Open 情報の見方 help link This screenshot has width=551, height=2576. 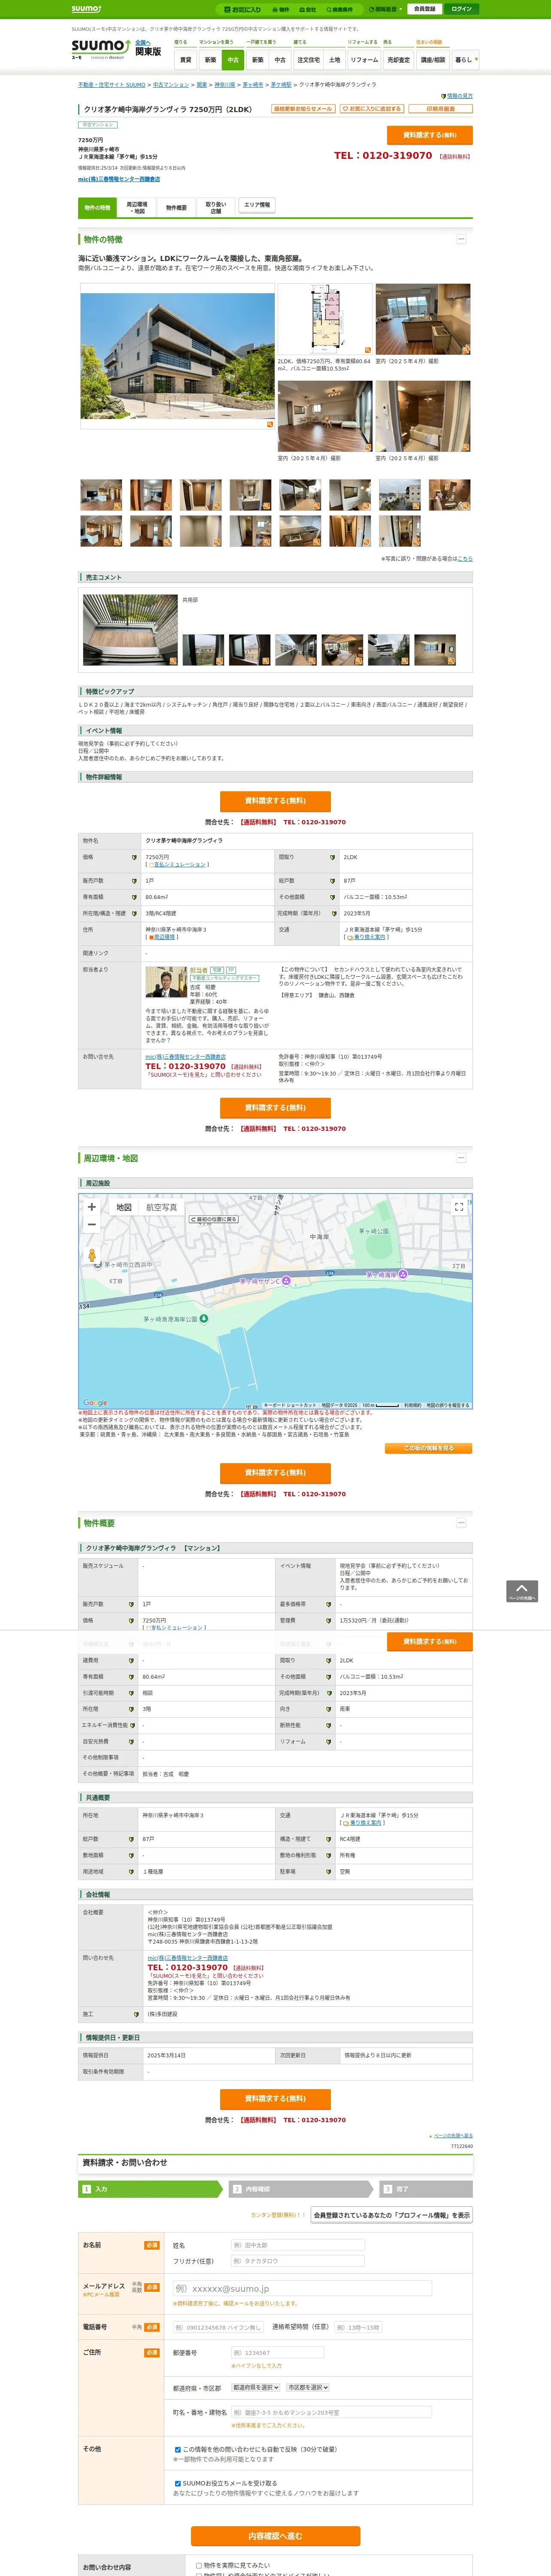(x=459, y=96)
